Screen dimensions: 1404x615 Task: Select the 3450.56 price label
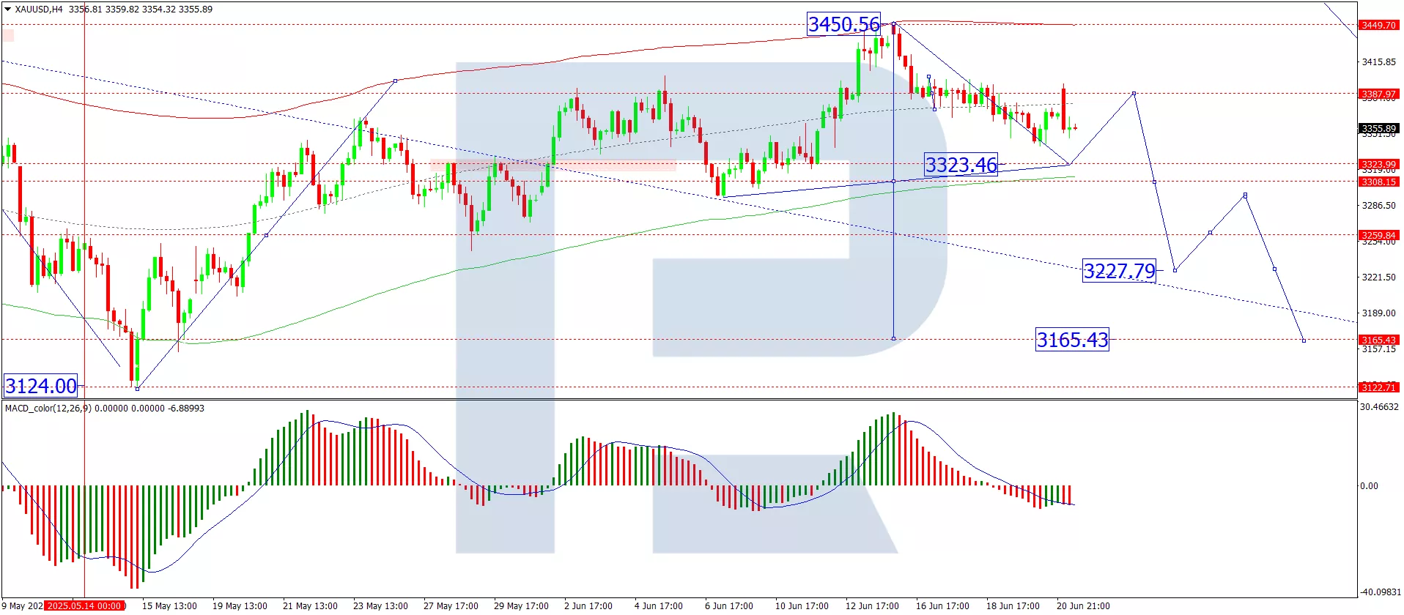pyautogui.click(x=843, y=24)
